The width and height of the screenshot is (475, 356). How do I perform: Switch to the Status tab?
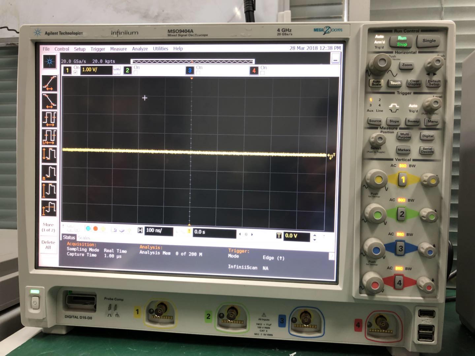tap(69, 237)
